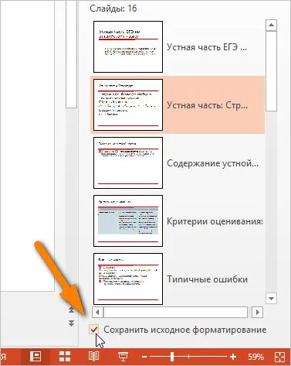Select thumbnail of 'Содержание устной' slide
The width and height of the screenshot is (291, 366).
pos(128,162)
